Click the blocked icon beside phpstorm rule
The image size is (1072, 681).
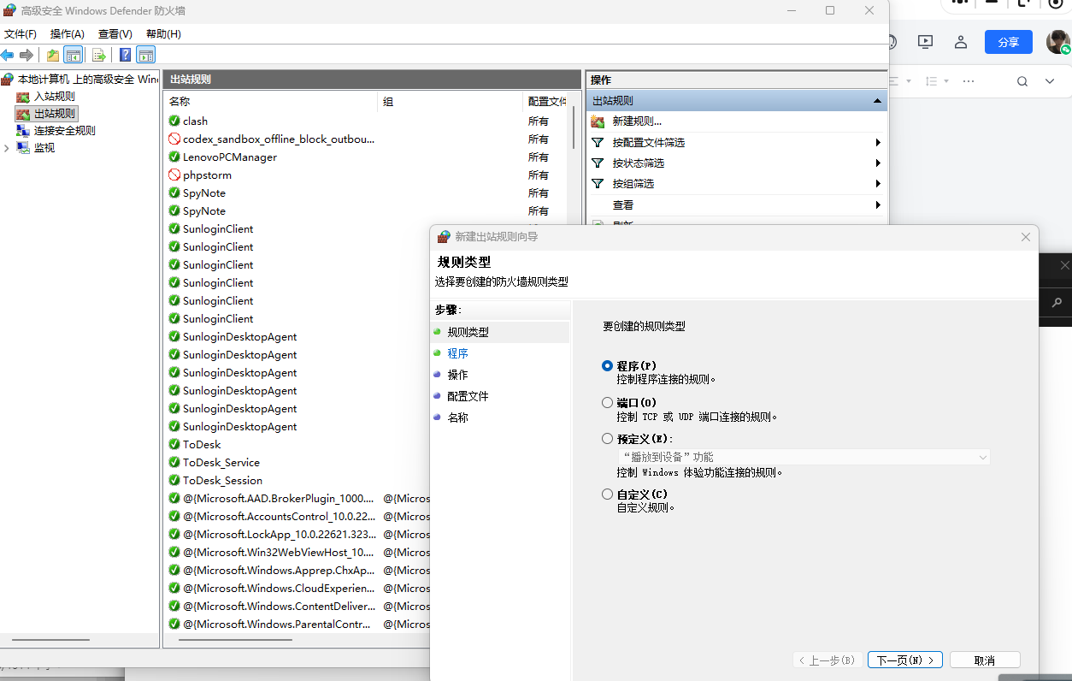pos(174,175)
